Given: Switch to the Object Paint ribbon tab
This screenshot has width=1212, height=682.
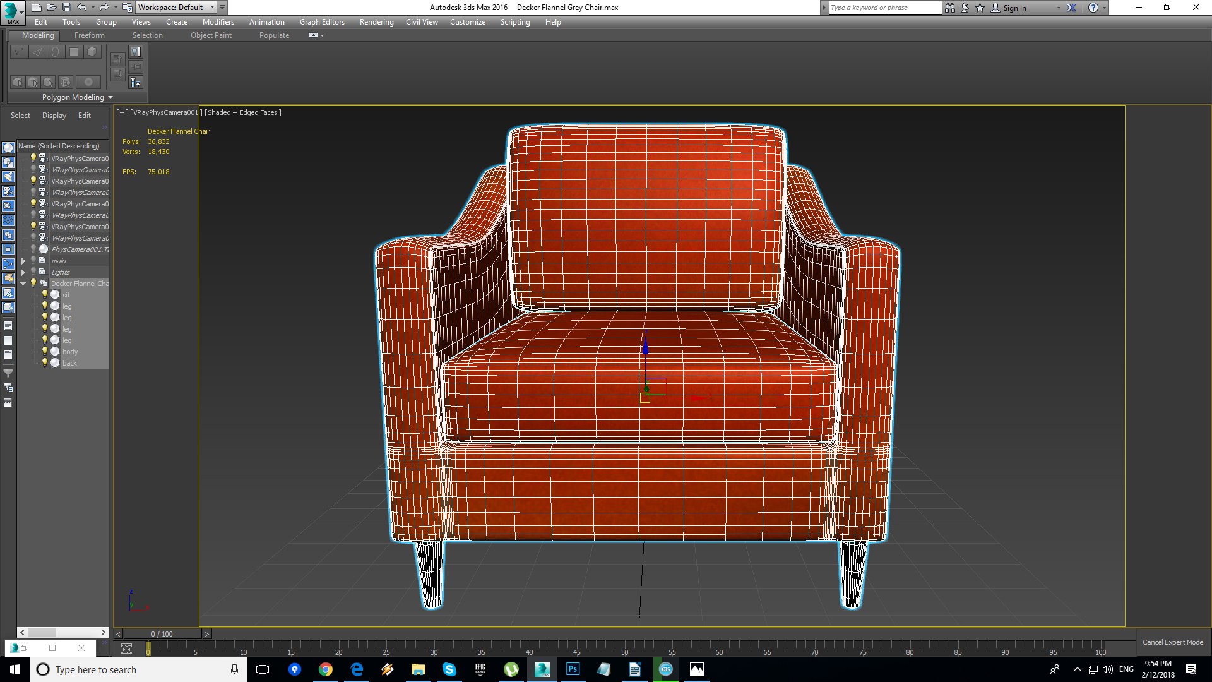Looking at the screenshot, I should click(211, 35).
